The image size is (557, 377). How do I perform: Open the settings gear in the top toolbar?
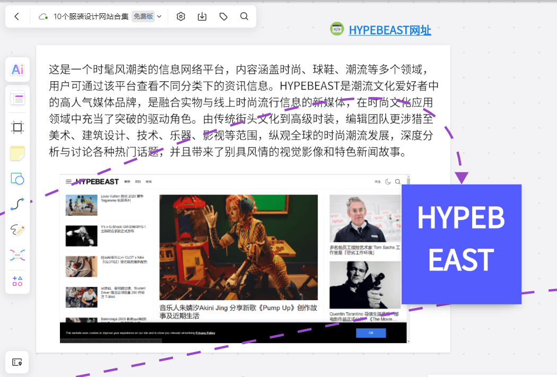(x=181, y=16)
